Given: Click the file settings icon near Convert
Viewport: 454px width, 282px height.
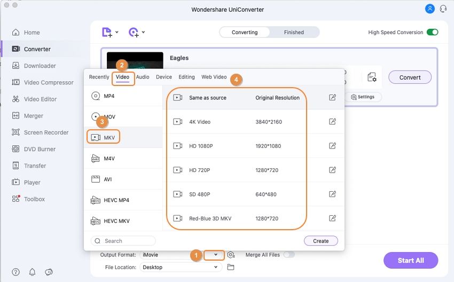Looking at the screenshot, I should 372,77.
